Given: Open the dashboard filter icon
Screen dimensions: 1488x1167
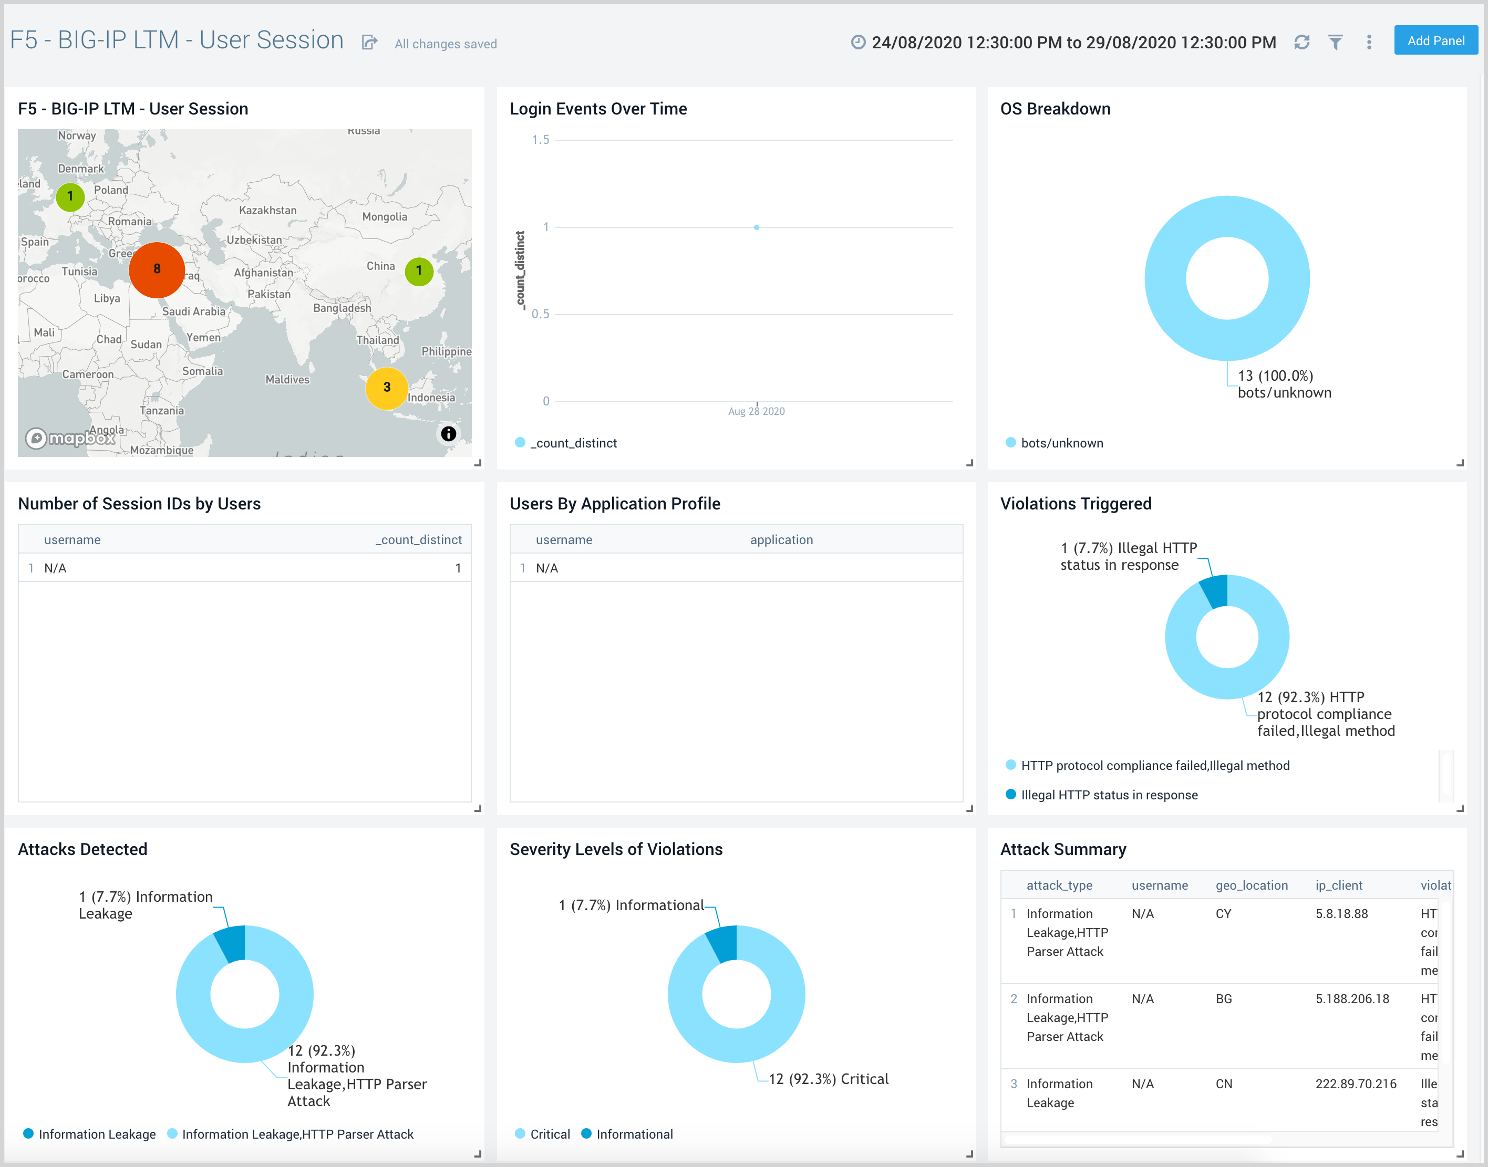Looking at the screenshot, I should click(x=1336, y=41).
